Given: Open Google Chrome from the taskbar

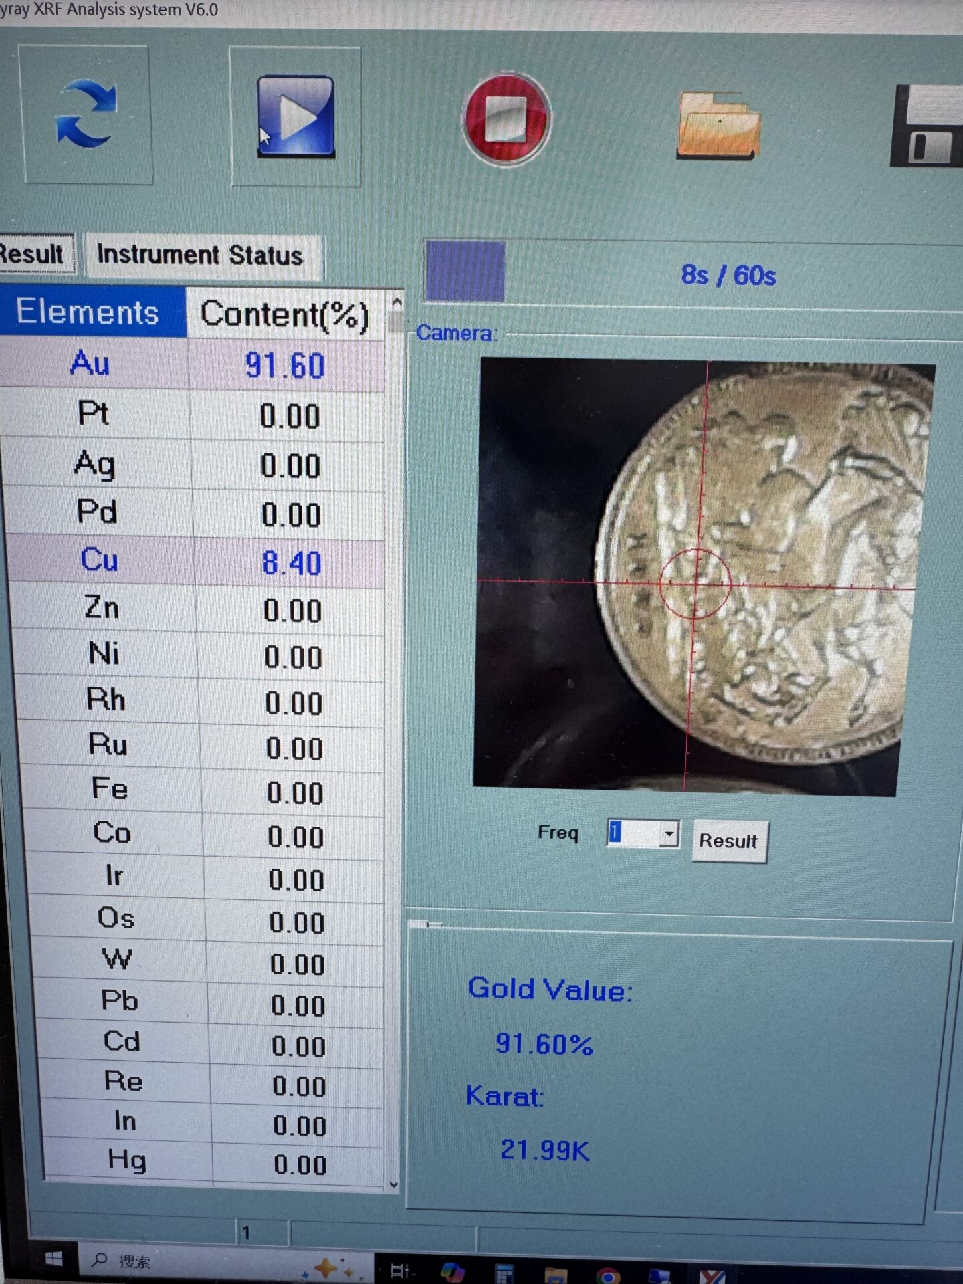Looking at the screenshot, I should tap(607, 1275).
